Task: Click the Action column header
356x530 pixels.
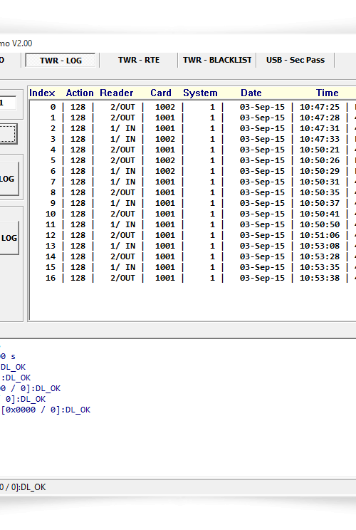Action: 80,93
